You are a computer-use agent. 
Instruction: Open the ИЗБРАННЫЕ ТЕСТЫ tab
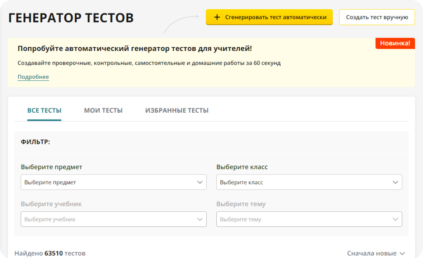tap(177, 110)
